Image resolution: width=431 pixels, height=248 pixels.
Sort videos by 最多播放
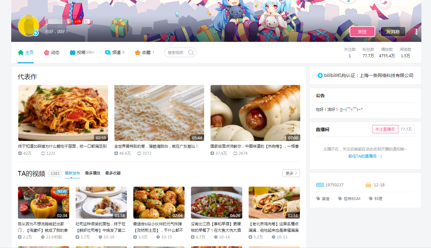(x=93, y=173)
